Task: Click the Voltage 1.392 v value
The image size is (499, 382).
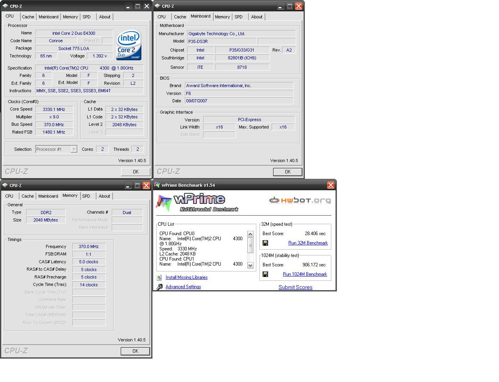Action: [x=100, y=56]
